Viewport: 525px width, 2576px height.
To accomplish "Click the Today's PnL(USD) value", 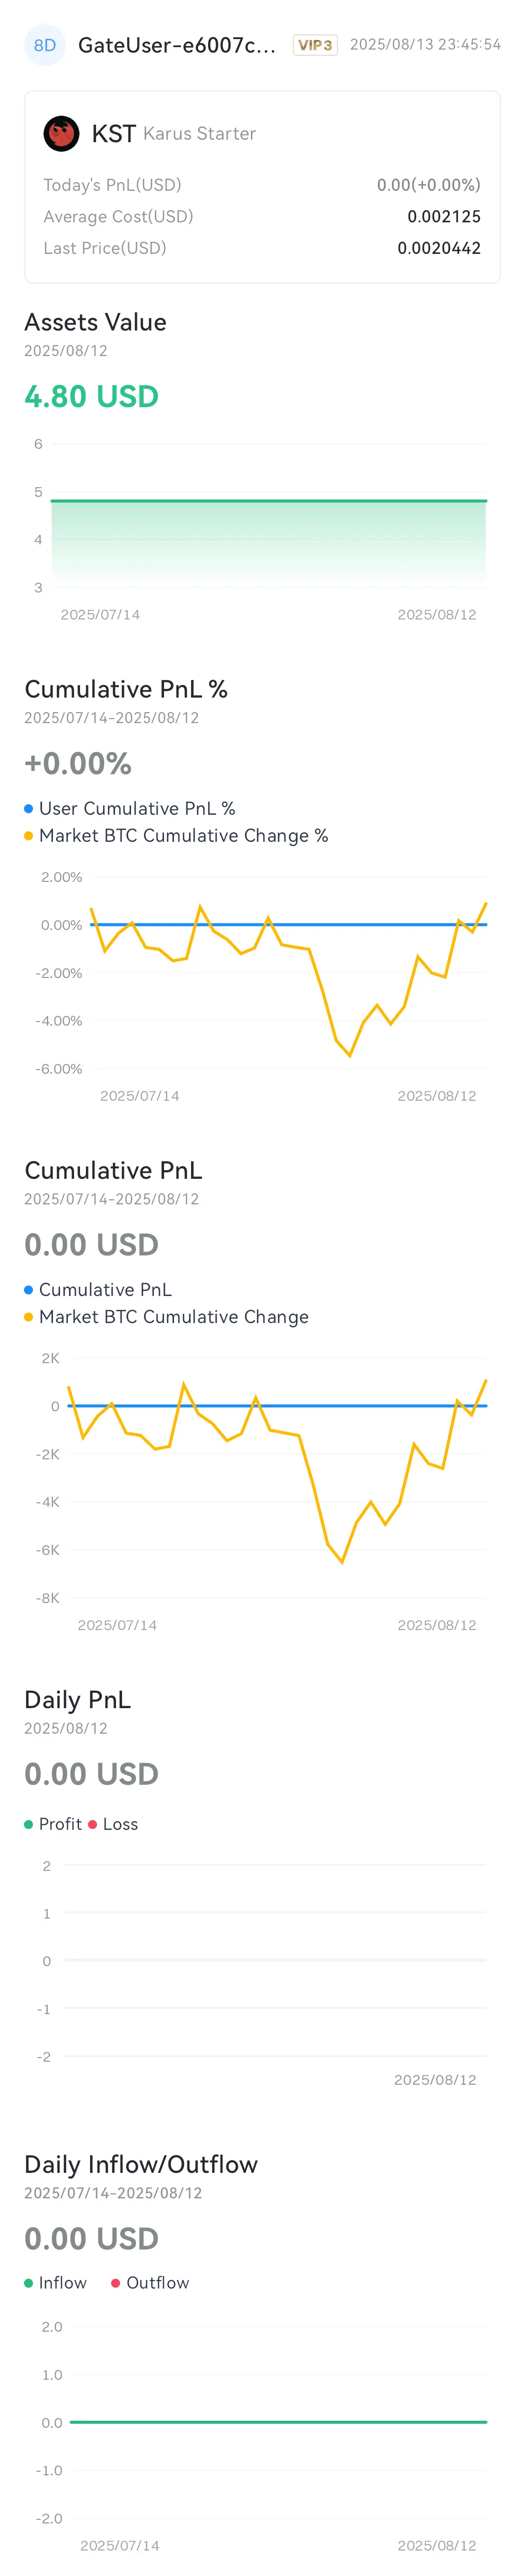I will (x=429, y=185).
